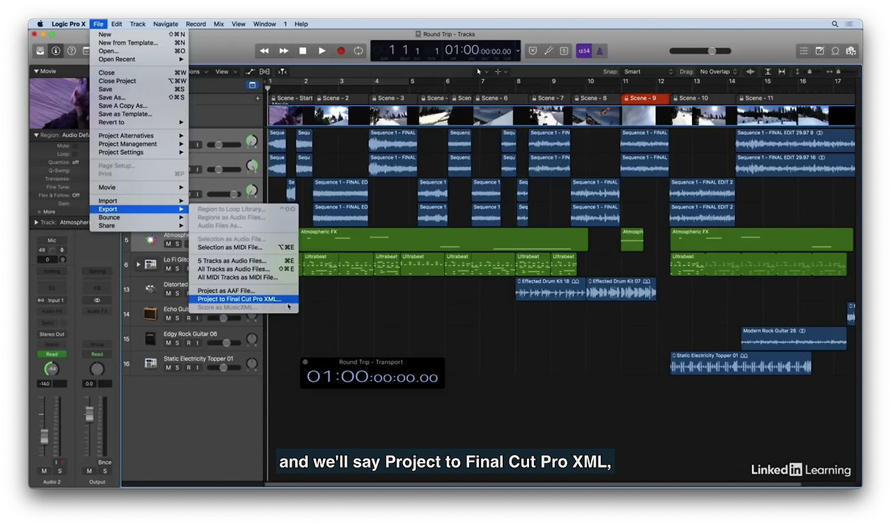Click blue Global Tracks button above track list

coord(252,85)
